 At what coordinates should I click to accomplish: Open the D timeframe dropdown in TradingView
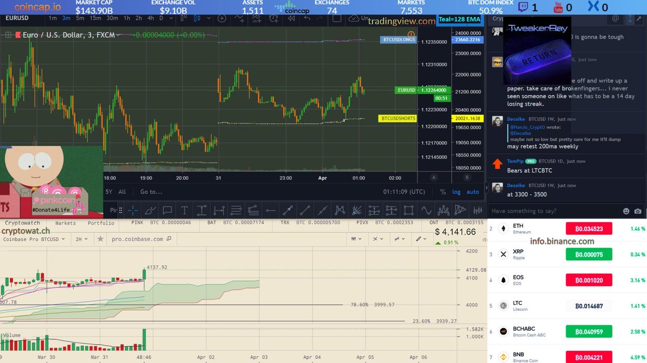[x=171, y=18]
